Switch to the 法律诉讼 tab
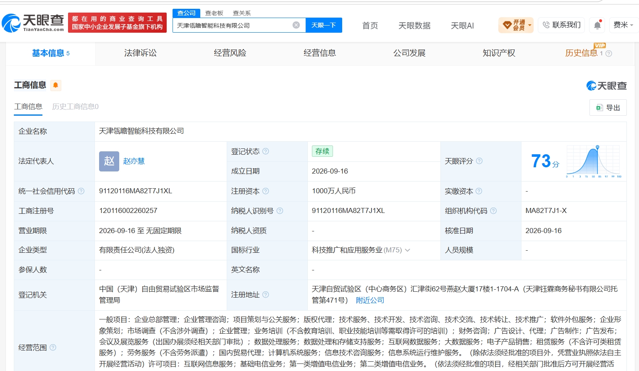Viewport: 639px width, 371px height. pyautogui.click(x=140, y=53)
